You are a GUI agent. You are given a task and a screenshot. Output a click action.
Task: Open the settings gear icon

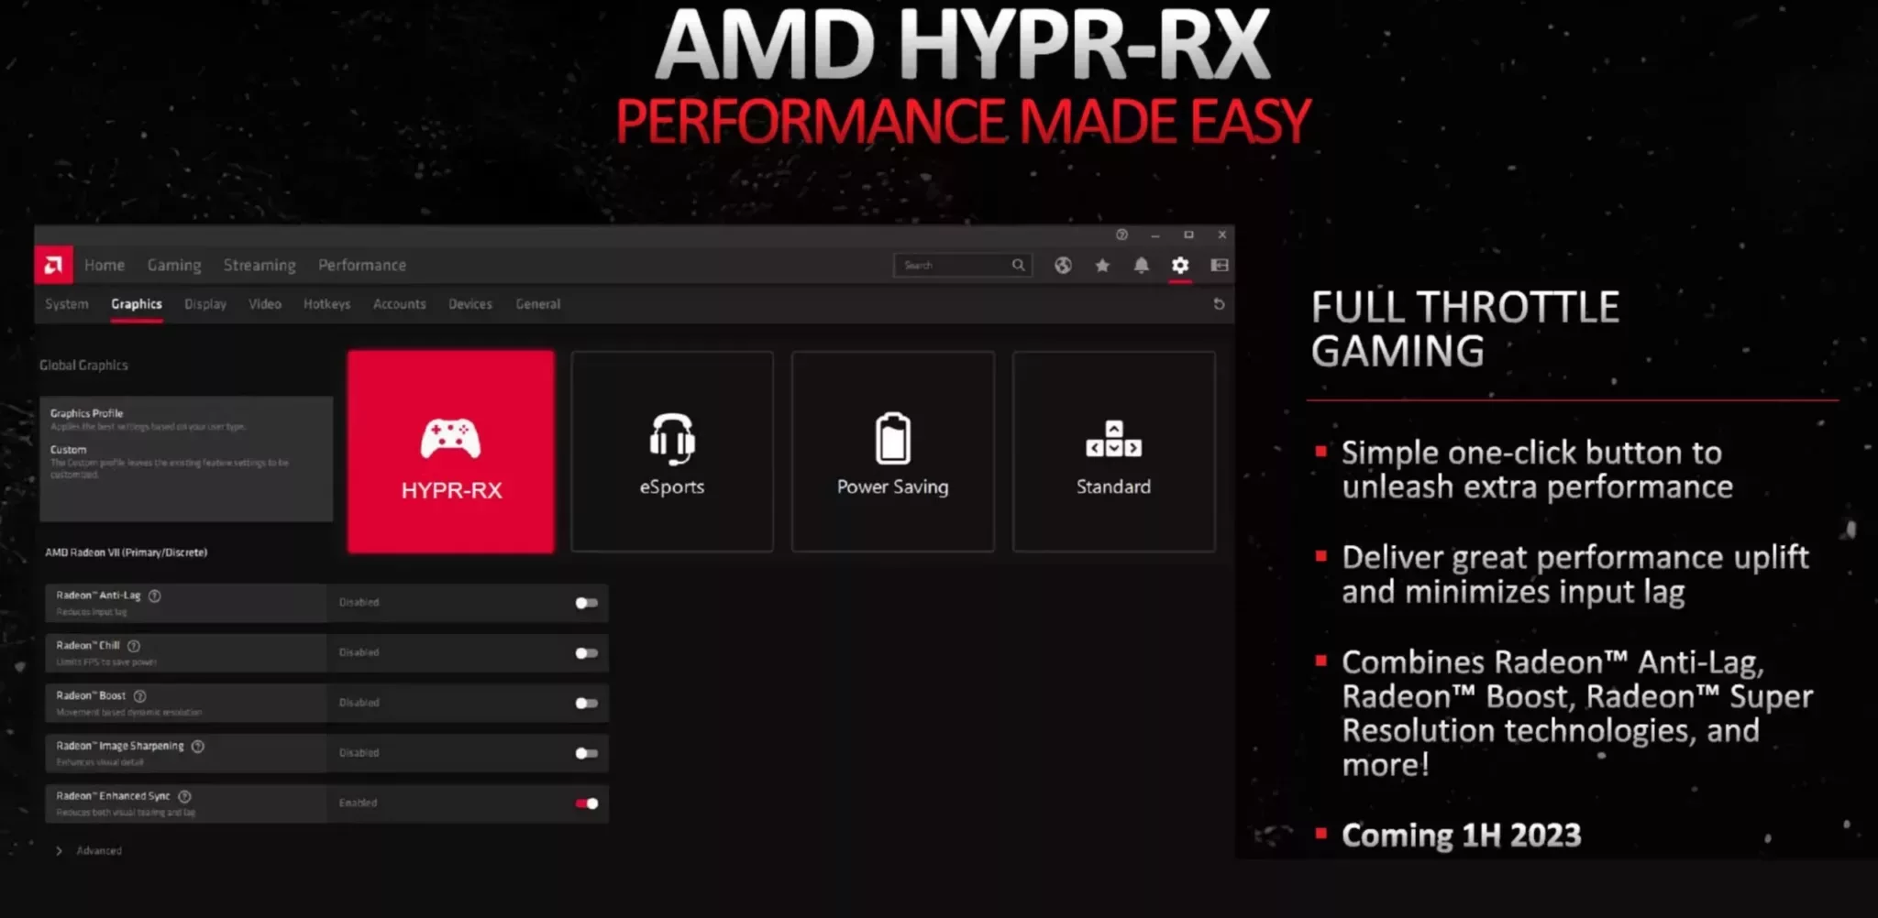(x=1180, y=266)
